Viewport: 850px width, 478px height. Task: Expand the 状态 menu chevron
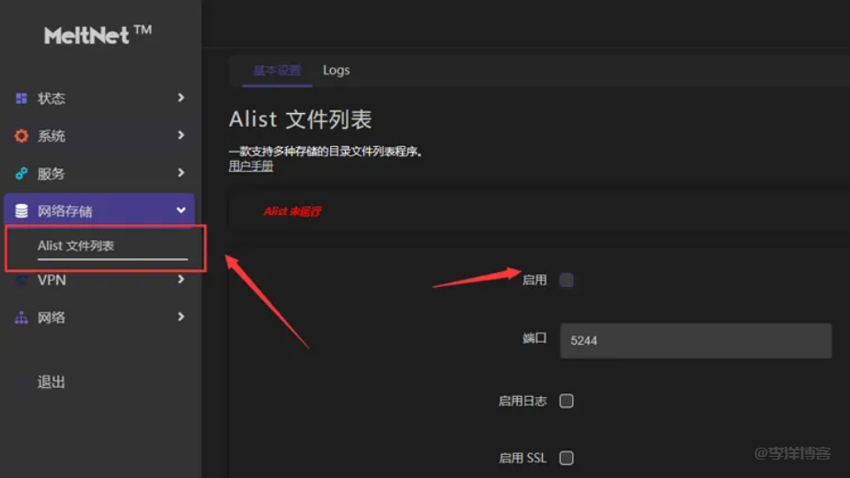click(x=181, y=97)
